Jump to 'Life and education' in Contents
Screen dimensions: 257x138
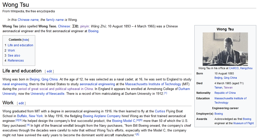(x=20, y=45)
